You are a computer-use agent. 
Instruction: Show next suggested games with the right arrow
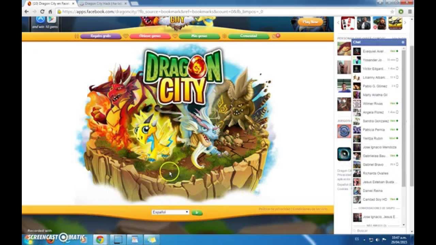coord(405,23)
